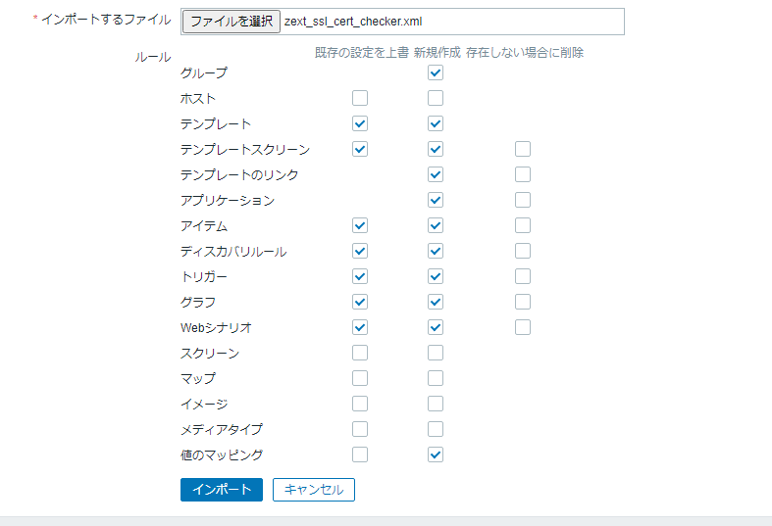The height and width of the screenshot is (526, 772).
Task: Uncheck グラフ 既存の設定を上書 checkbox
Action: pos(360,302)
